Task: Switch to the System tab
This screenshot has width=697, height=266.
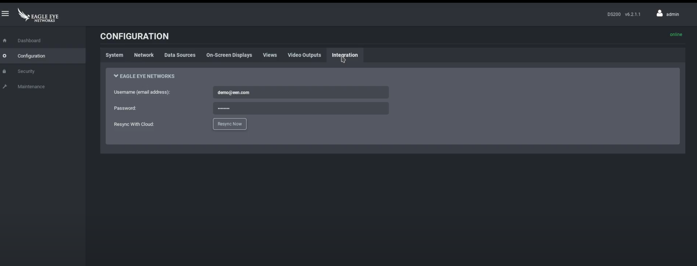Action: click(114, 55)
